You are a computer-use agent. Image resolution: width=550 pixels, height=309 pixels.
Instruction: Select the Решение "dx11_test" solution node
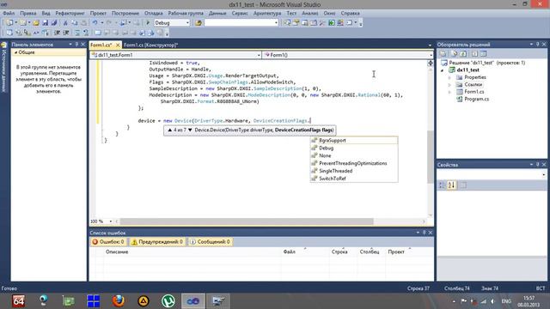[x=487, y=63]
